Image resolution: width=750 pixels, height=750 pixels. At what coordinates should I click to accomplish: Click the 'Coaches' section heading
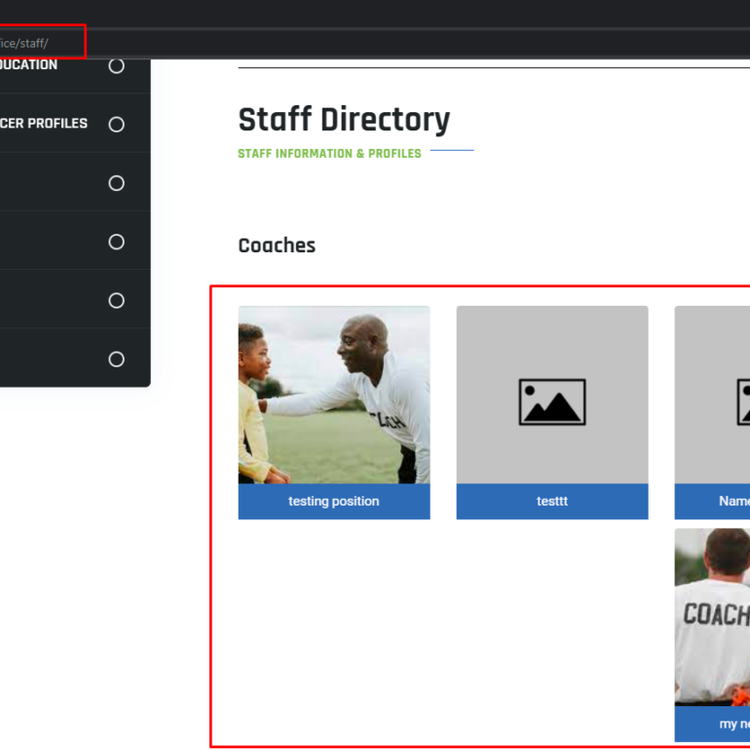tap(277, 245)
